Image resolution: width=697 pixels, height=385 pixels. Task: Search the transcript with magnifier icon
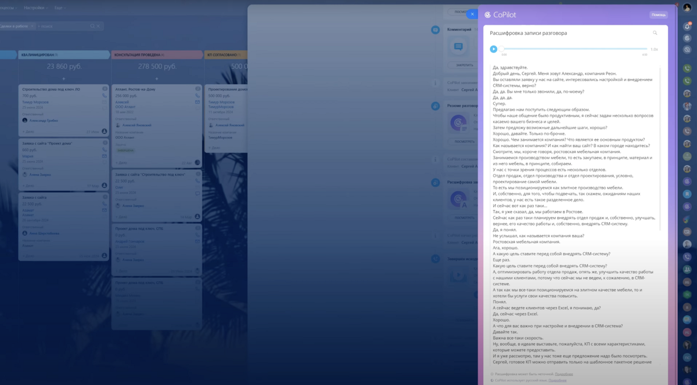tap(655, 33)
